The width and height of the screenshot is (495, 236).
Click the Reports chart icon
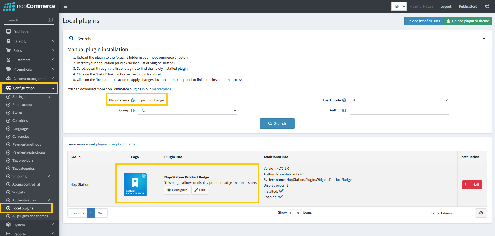click(x=9, y=234)
